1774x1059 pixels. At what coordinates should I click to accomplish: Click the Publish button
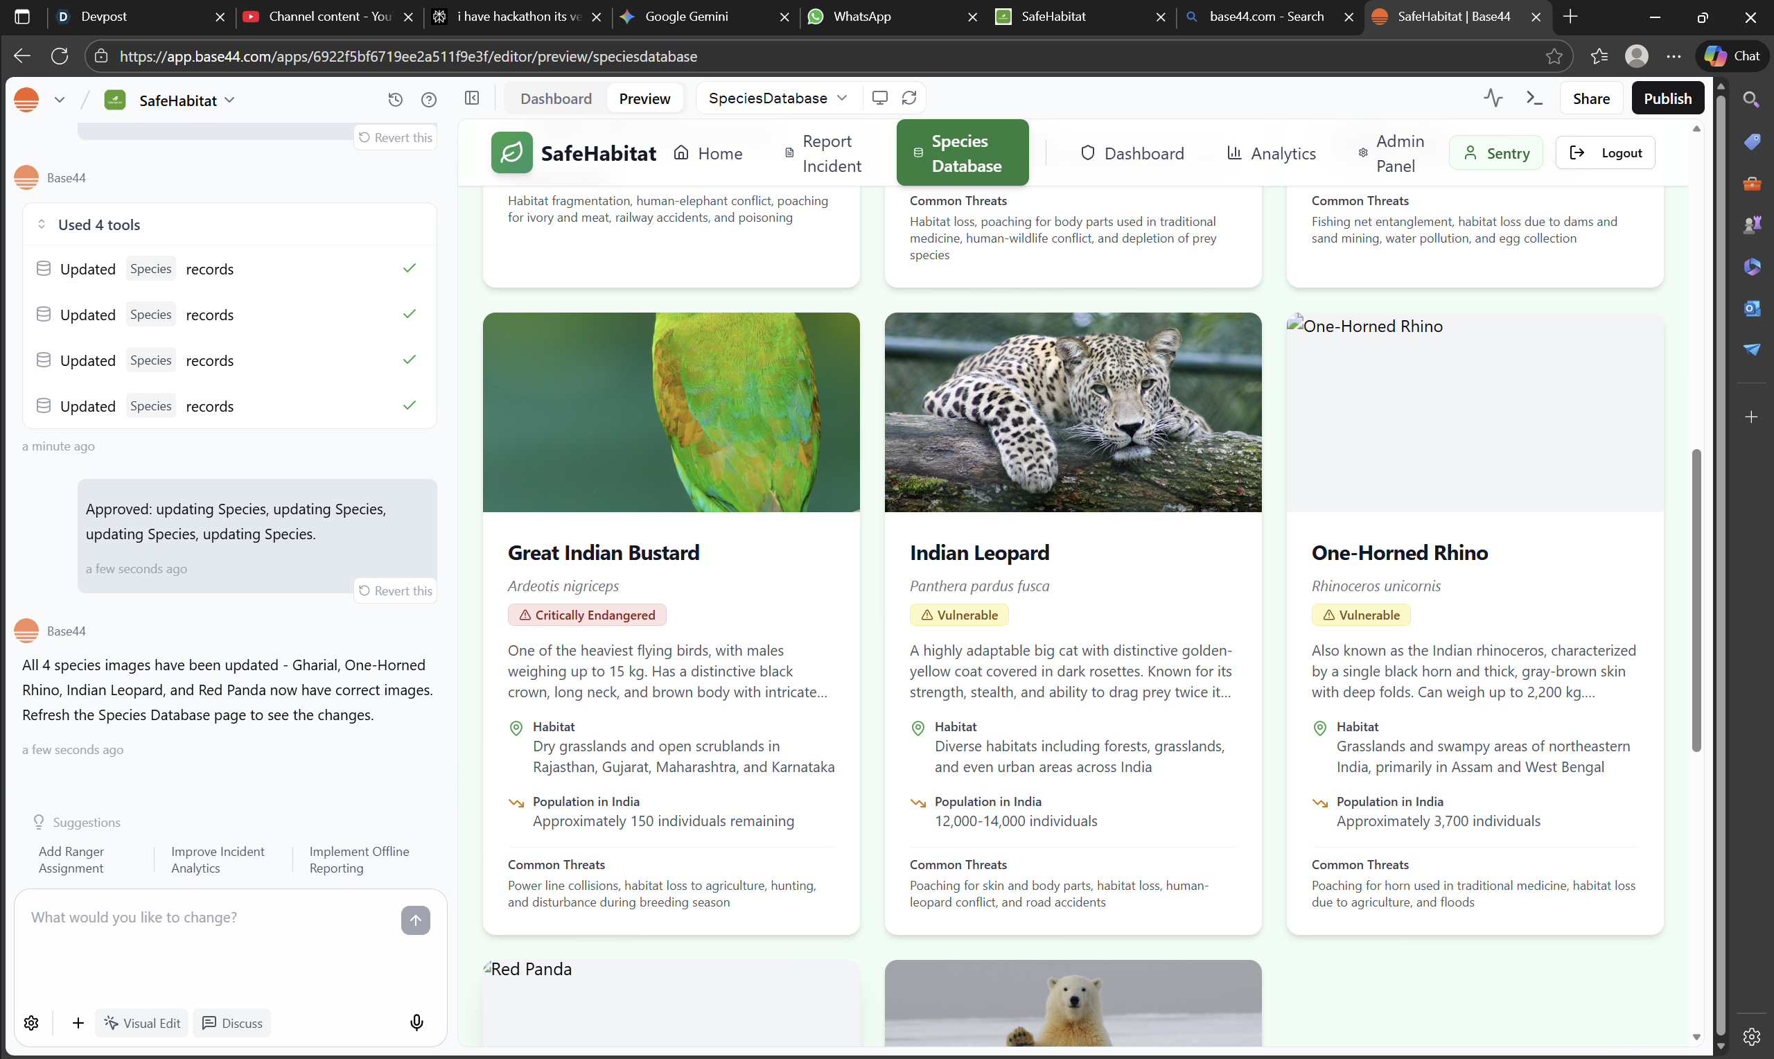click(x=1667, y=98)
